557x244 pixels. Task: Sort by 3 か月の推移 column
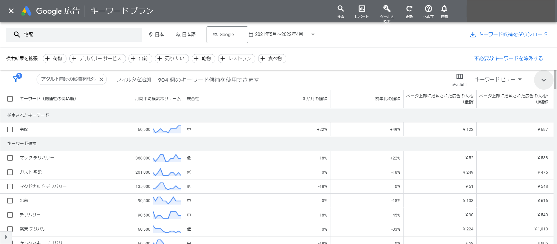click(x=315, y=99)
